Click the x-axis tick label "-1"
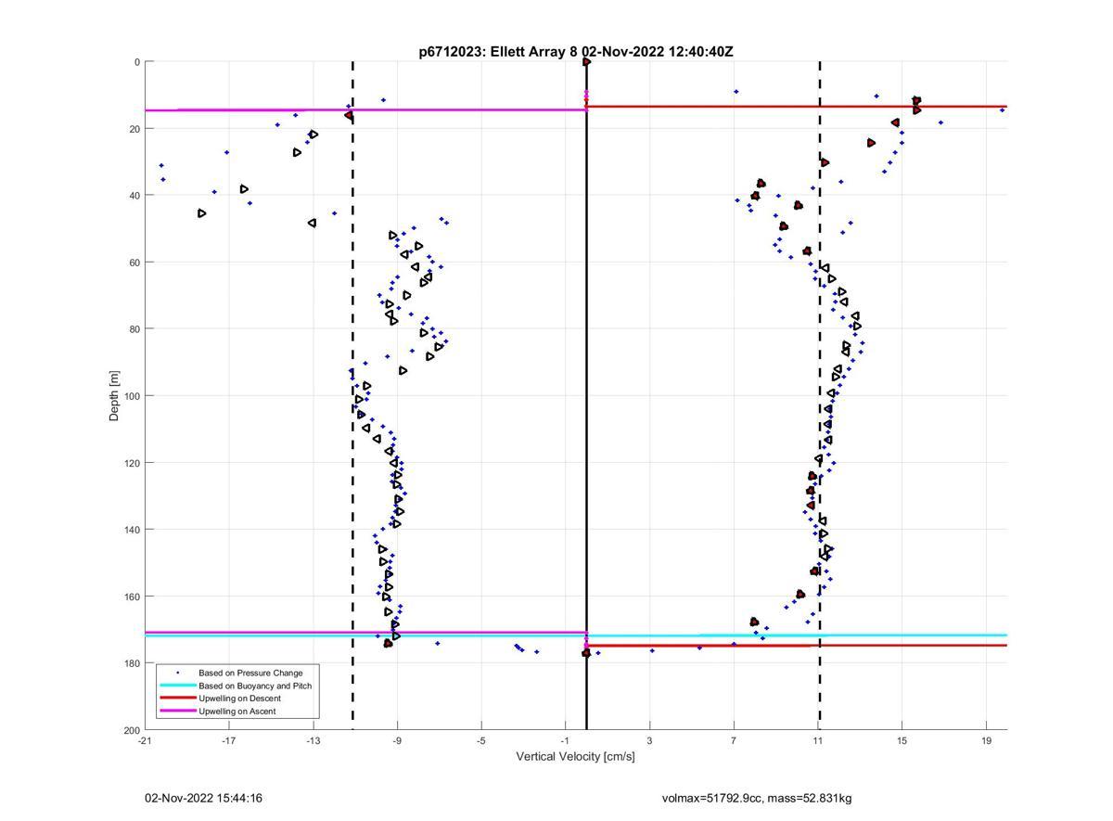 point(565,740)
